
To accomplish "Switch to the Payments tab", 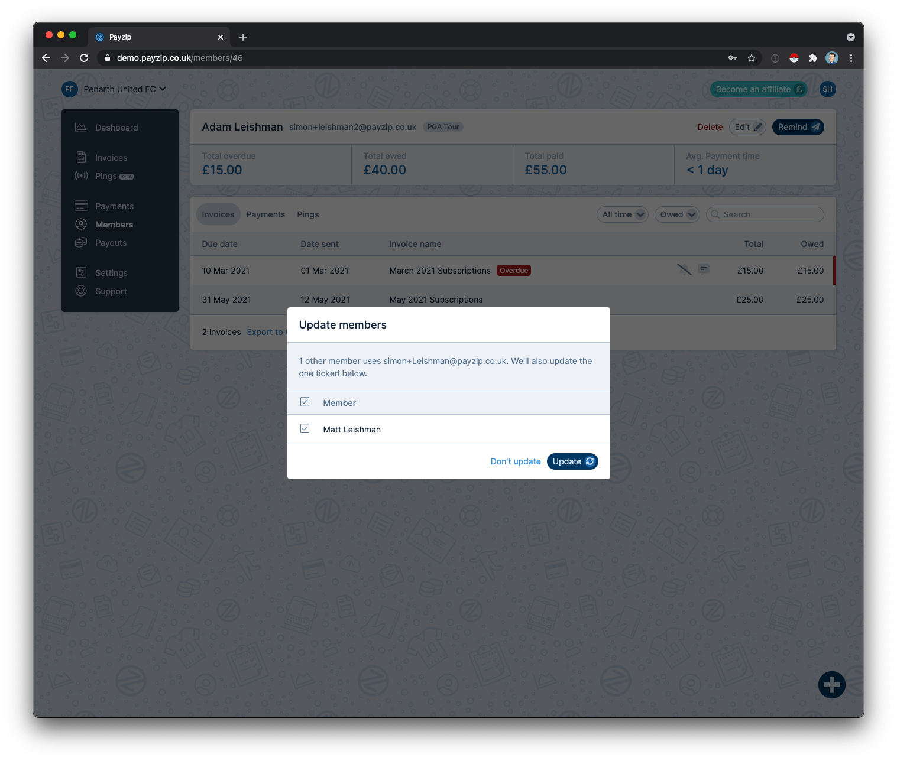I will click(265, 214).
